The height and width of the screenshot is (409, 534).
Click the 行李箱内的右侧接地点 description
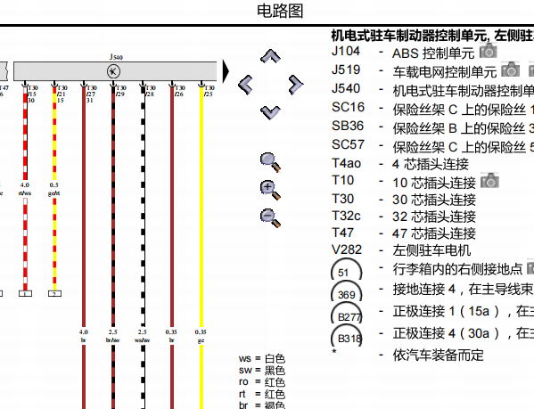tap(457, 269)
